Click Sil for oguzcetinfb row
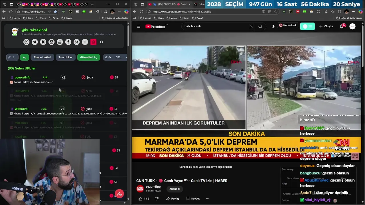 [114, 77]
